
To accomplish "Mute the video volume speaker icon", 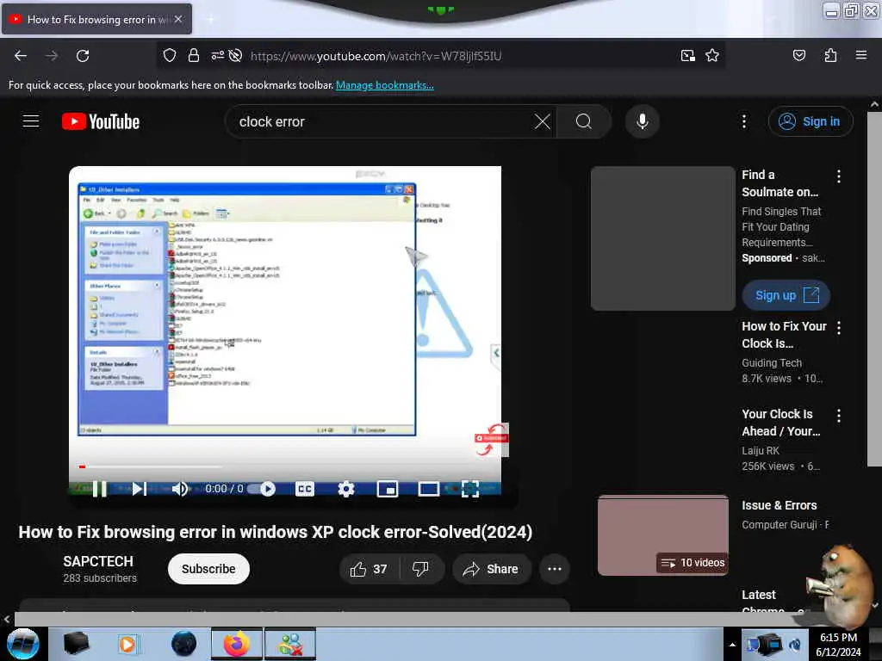I will click(180, 489).
